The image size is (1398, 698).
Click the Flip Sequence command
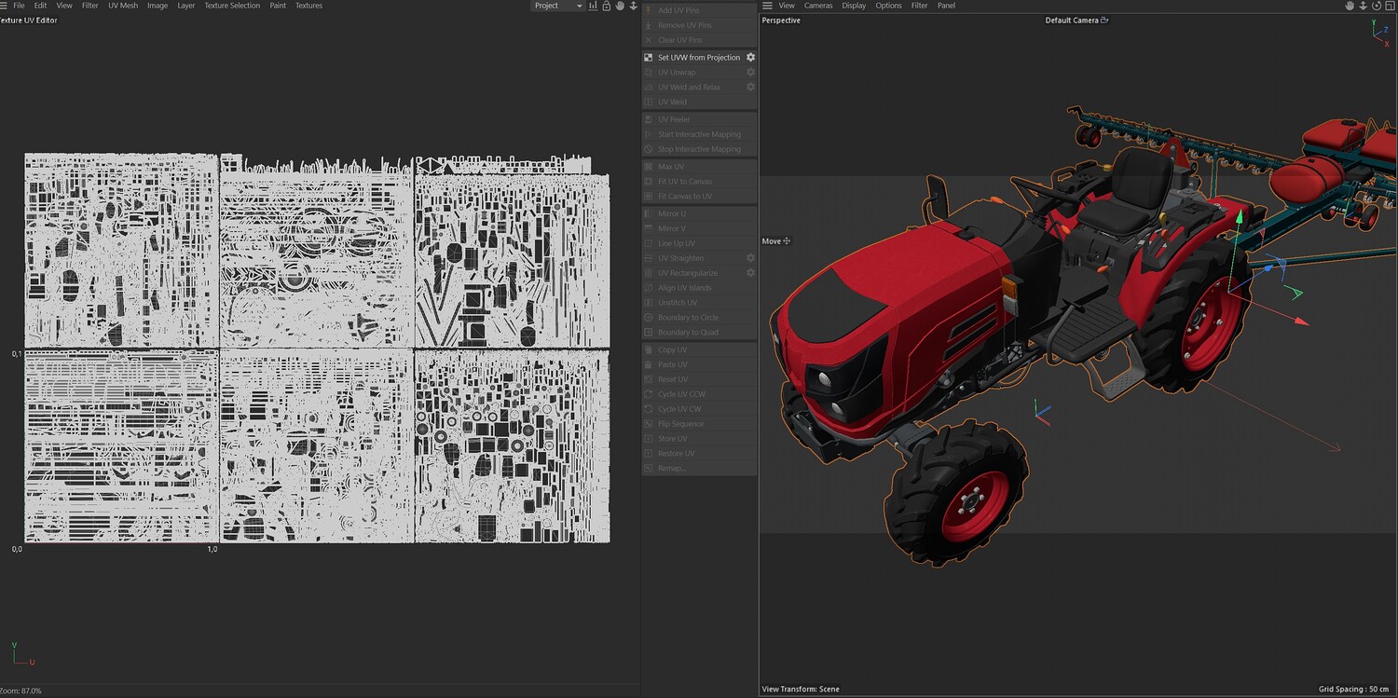pyautogui.click(x=699, y=424)
